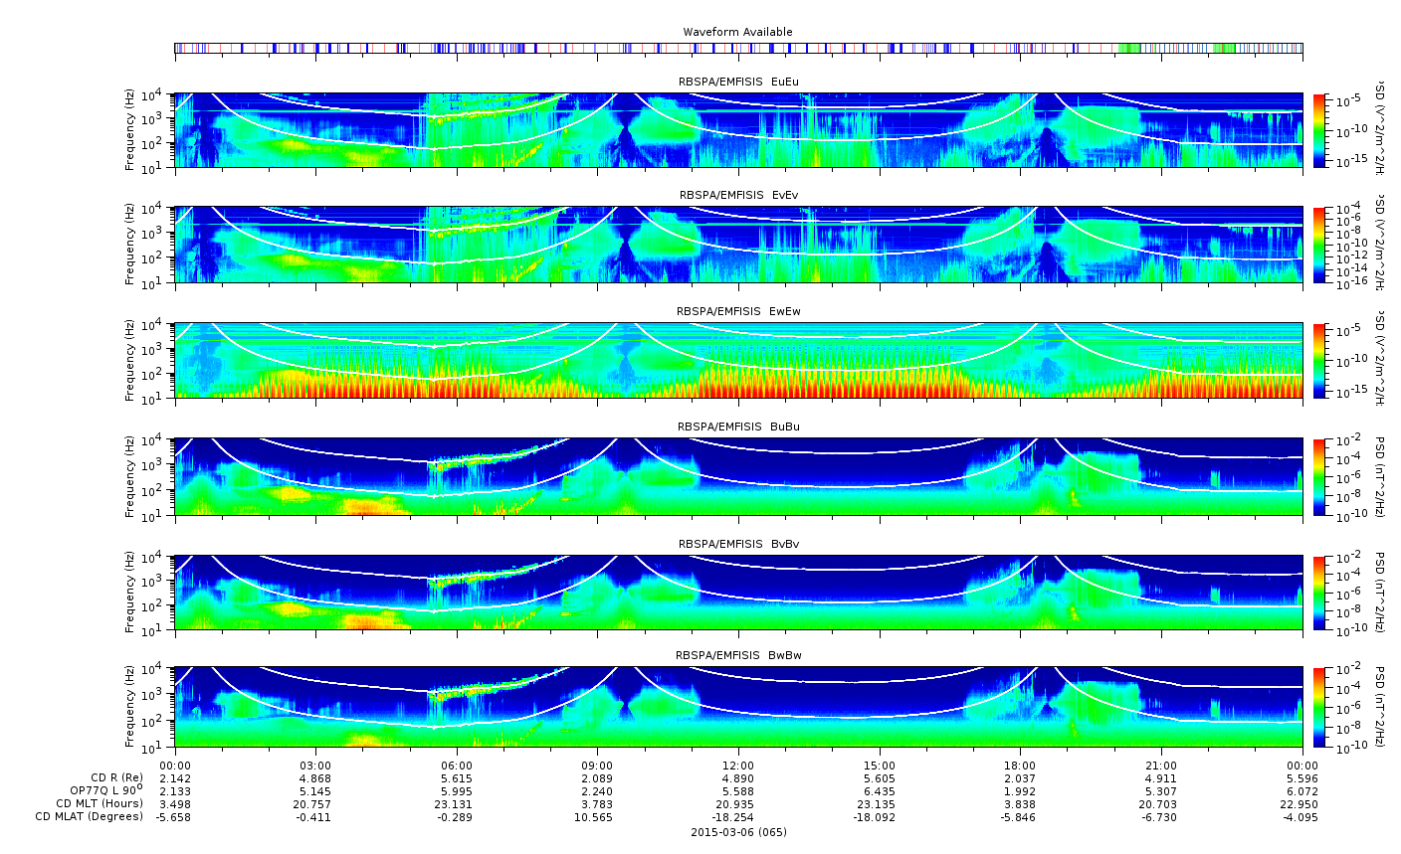Click the BuBu magnetic spectrogram plot
The width and height of the screenshot is (1401, 854).
[x=738, y=476]
